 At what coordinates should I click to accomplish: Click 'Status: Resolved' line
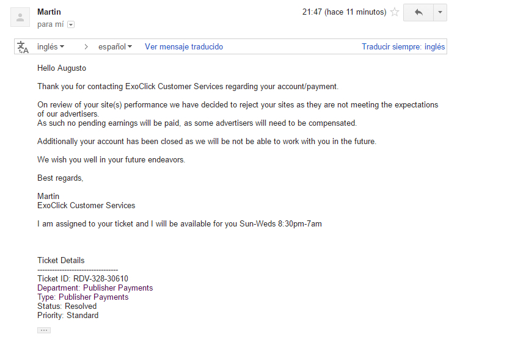pyautogui.click(x=67, y=306)
